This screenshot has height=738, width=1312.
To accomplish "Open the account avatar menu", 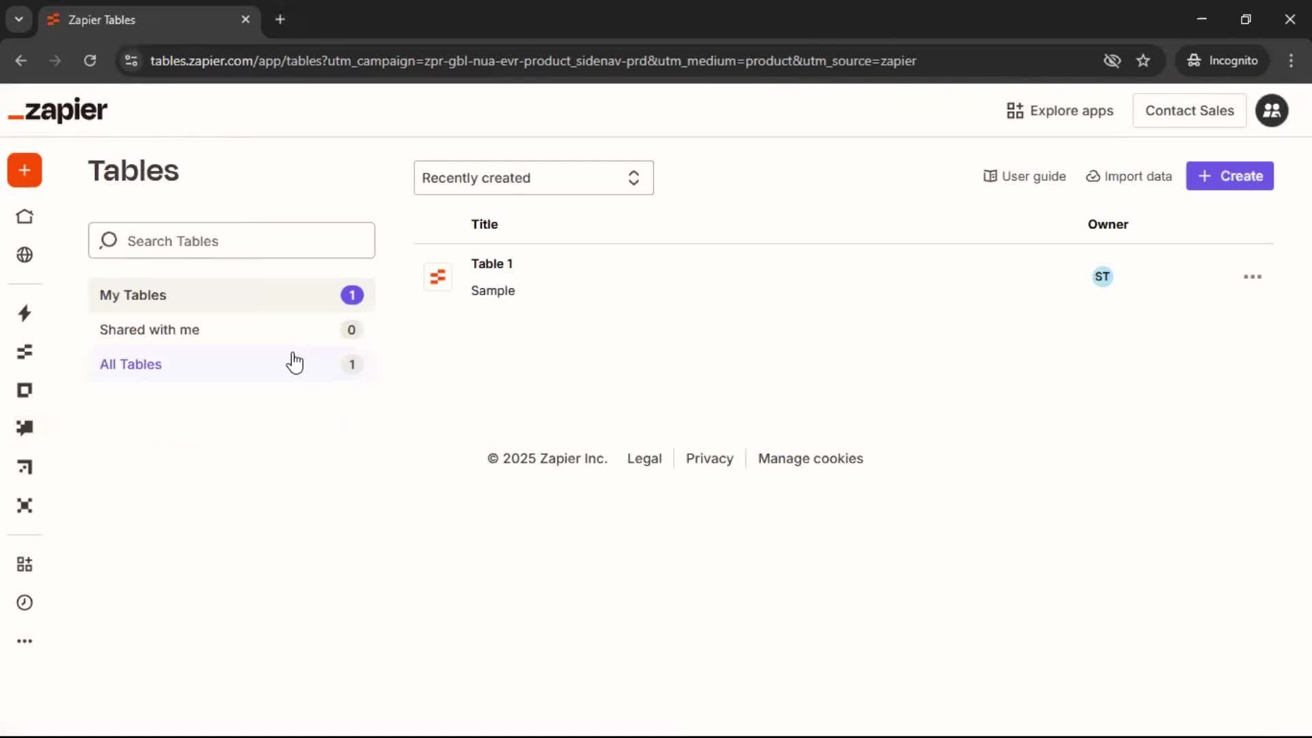I will pos(1272,111).
